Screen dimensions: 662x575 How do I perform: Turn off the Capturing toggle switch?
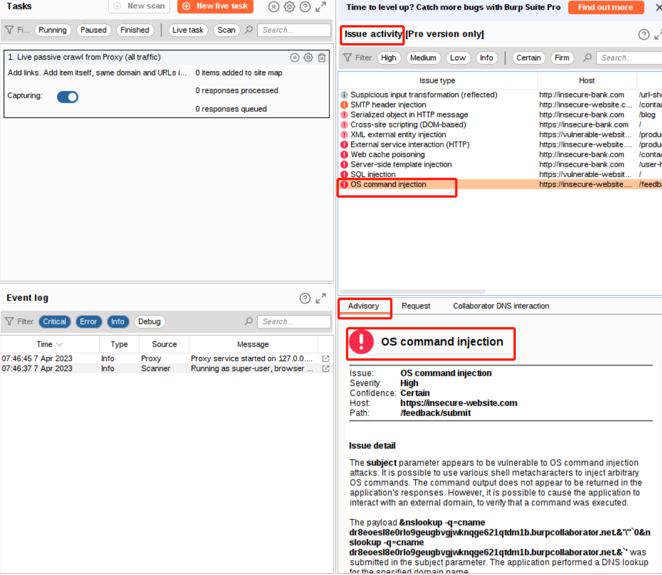[x=67, y=97]
